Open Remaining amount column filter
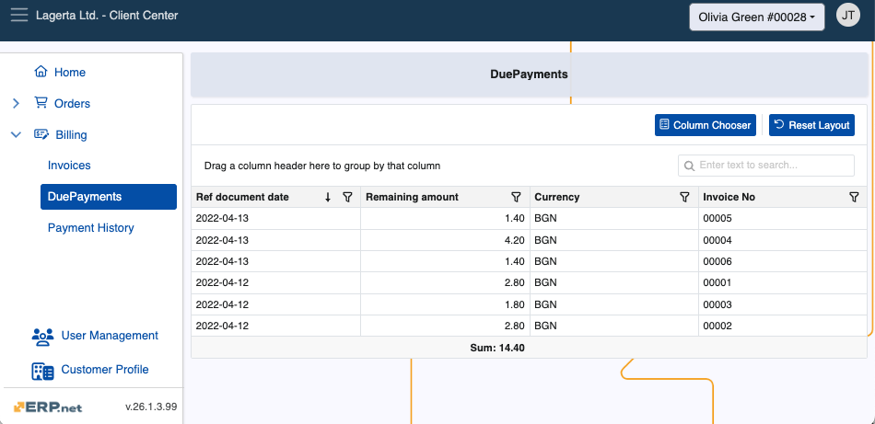 tap(517, 197)
